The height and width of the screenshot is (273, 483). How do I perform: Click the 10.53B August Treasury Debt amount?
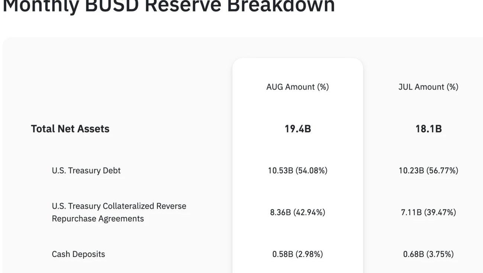(280, 170)
